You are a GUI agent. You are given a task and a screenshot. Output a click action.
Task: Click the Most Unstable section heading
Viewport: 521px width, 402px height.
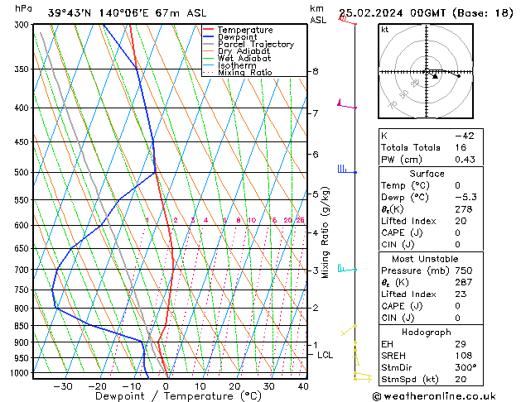425,259
